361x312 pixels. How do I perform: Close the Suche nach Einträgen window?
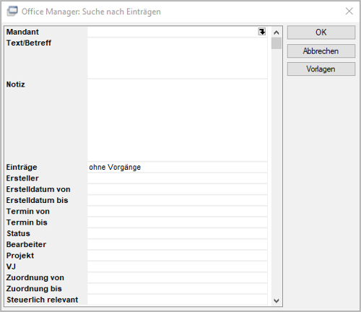(349, 11)
